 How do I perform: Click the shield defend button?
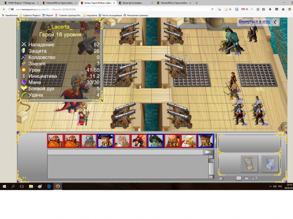(270, 164)
